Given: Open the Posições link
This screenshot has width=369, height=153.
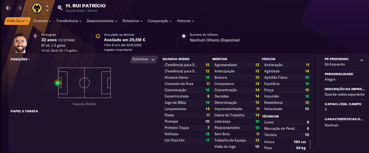Looking at the screenshot, I should point(20,59).
